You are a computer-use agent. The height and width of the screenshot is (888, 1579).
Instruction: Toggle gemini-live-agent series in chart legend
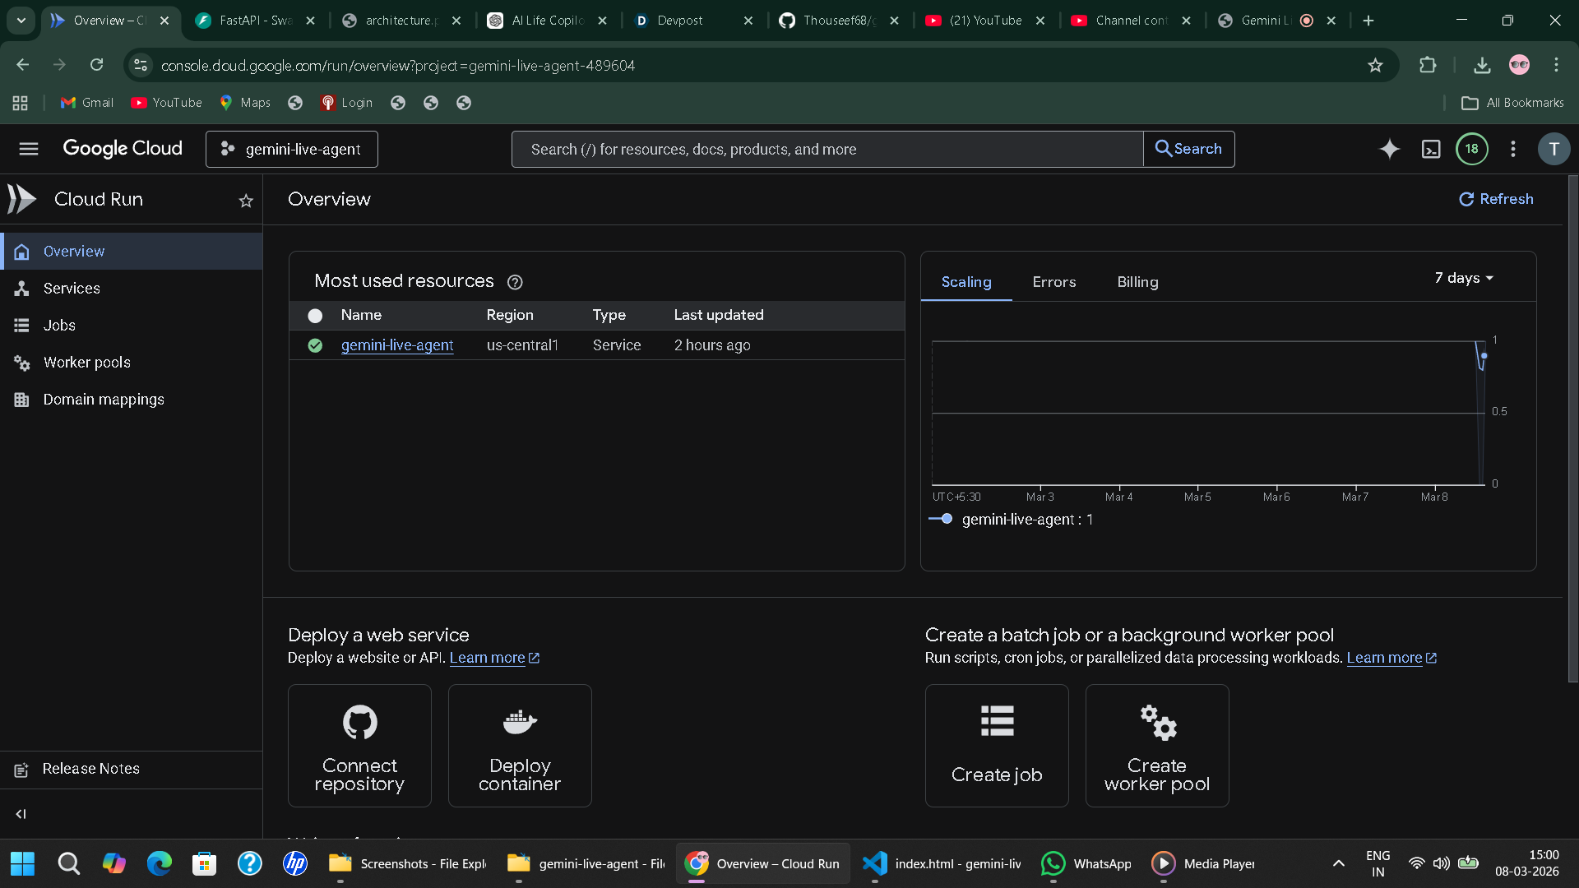[x=1011, y=520]
